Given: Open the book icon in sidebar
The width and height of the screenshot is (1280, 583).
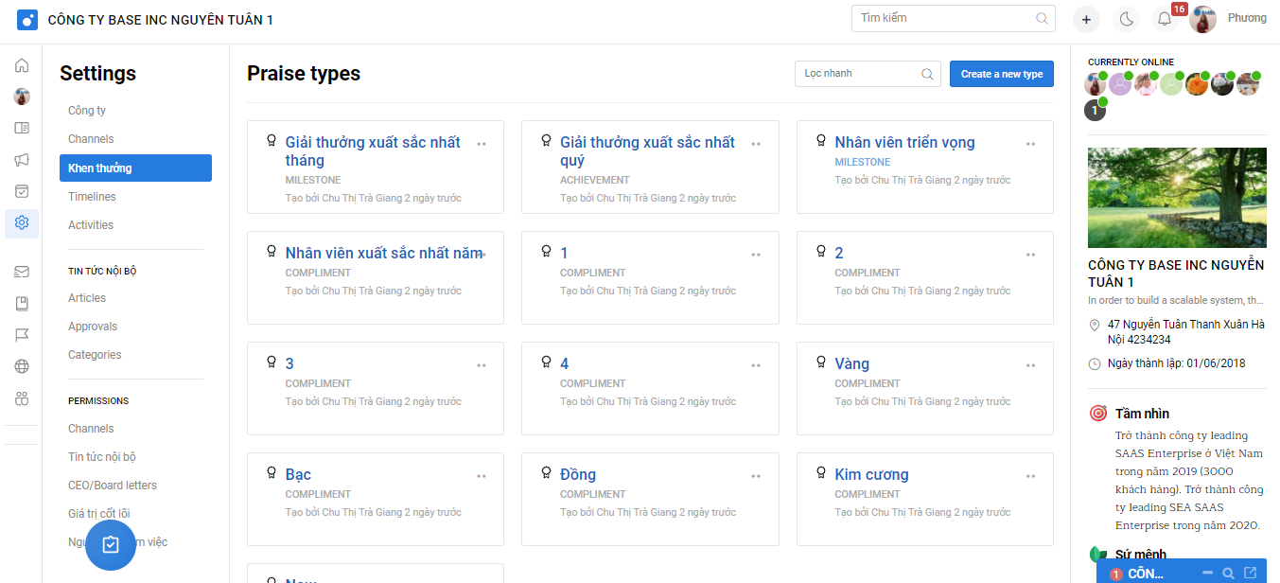Looking at the screenshot, I should click(22, 304).
